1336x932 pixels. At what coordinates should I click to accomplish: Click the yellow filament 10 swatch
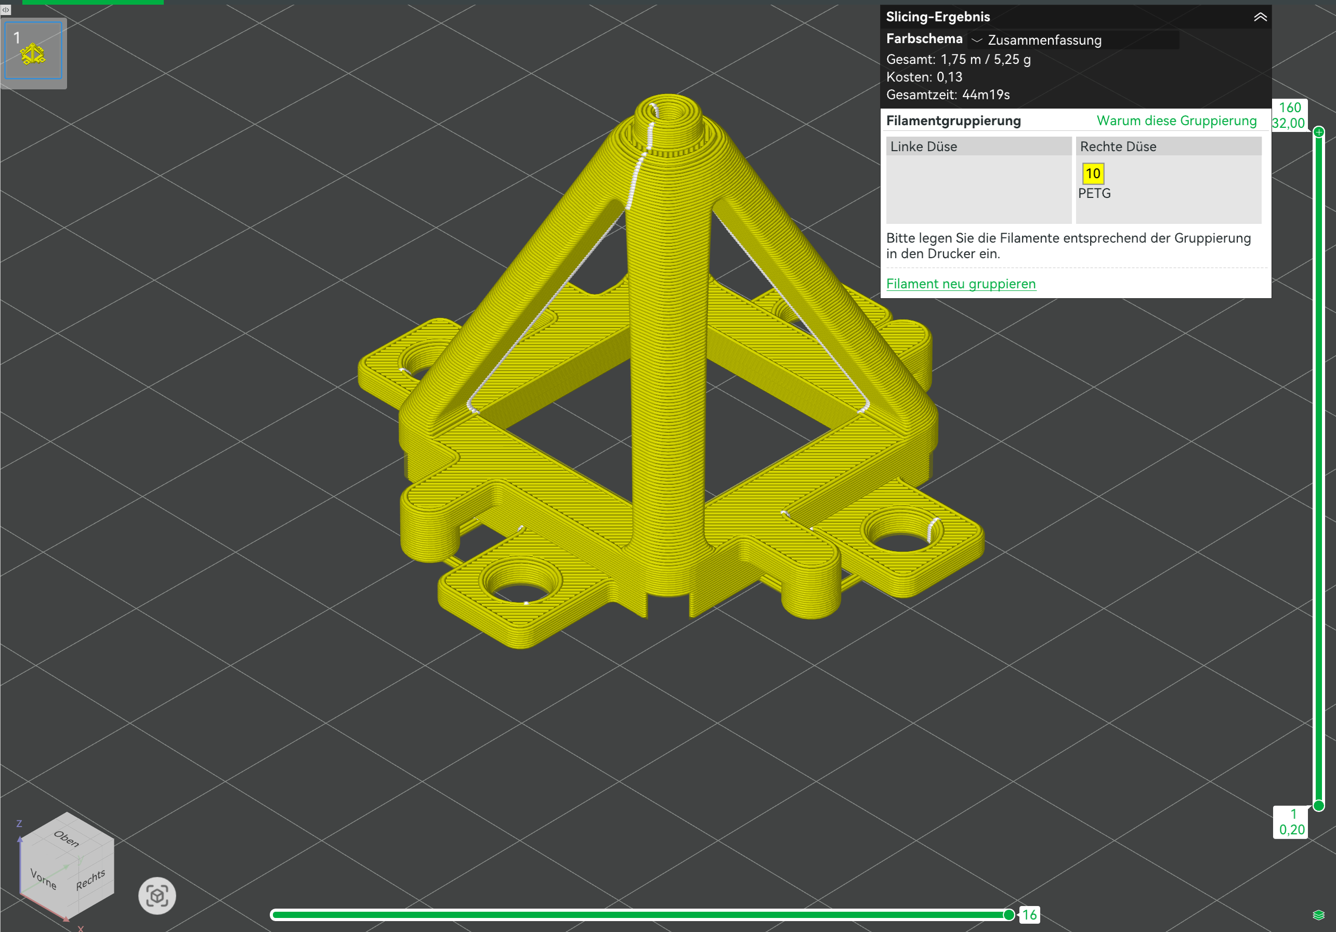pos(1093,174)
